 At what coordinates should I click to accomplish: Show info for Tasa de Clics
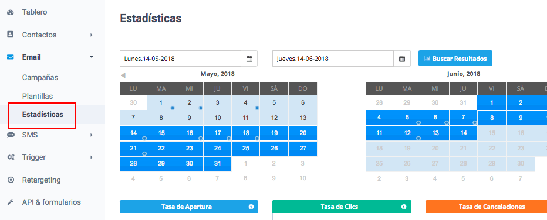click(x=404, y=207)
